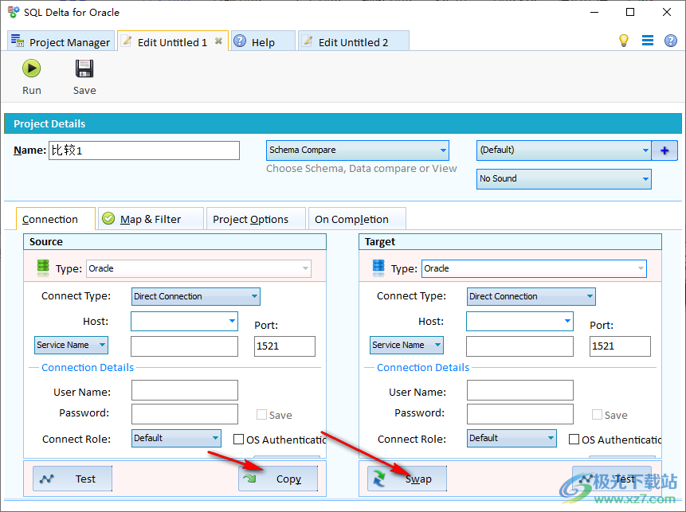Image resolution: width=686 pixels, height=512 pixels.
Task: Click the SQL Delta app icon in title bar
Action: (14, 12)
